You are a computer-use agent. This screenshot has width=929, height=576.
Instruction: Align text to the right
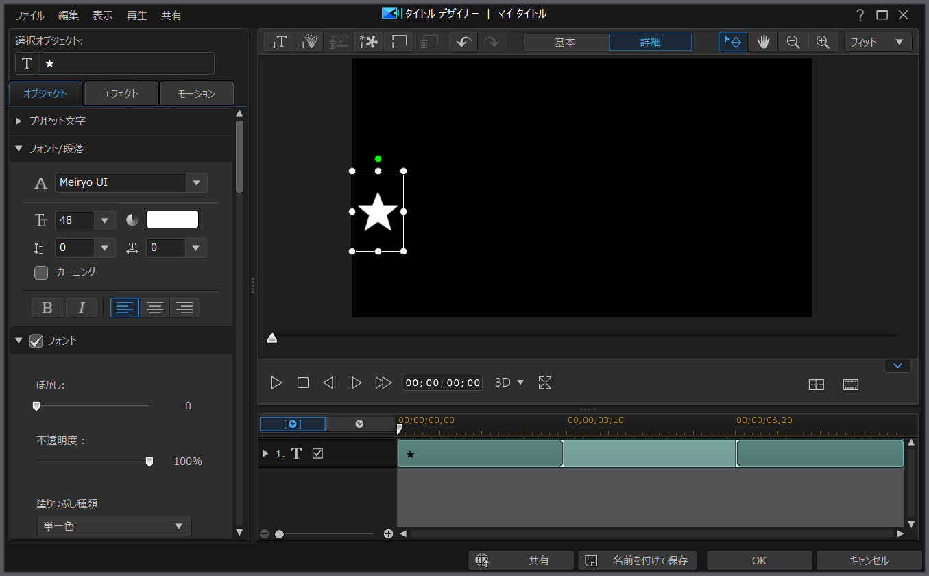185,308
